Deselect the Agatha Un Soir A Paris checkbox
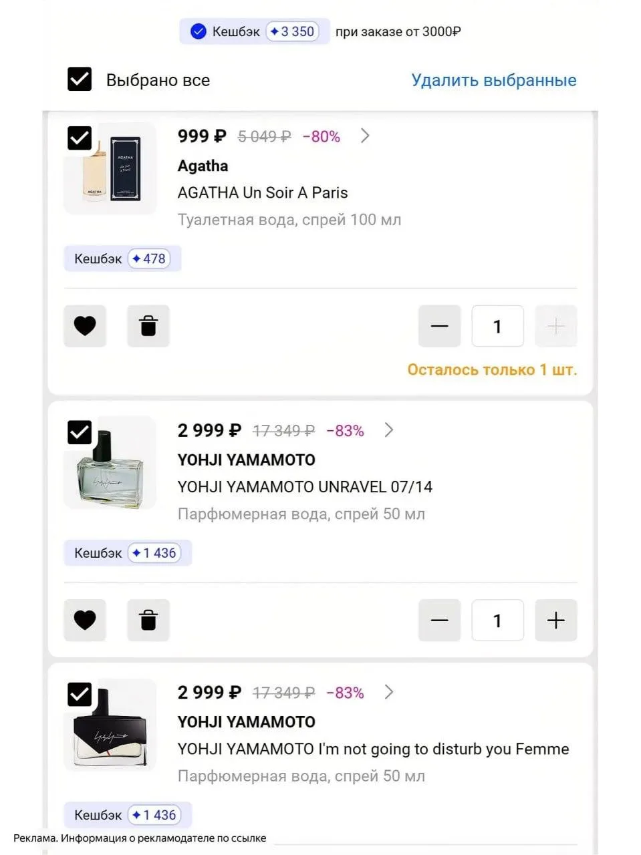Viewport: 641px width, 855px height. click(80, 138)
